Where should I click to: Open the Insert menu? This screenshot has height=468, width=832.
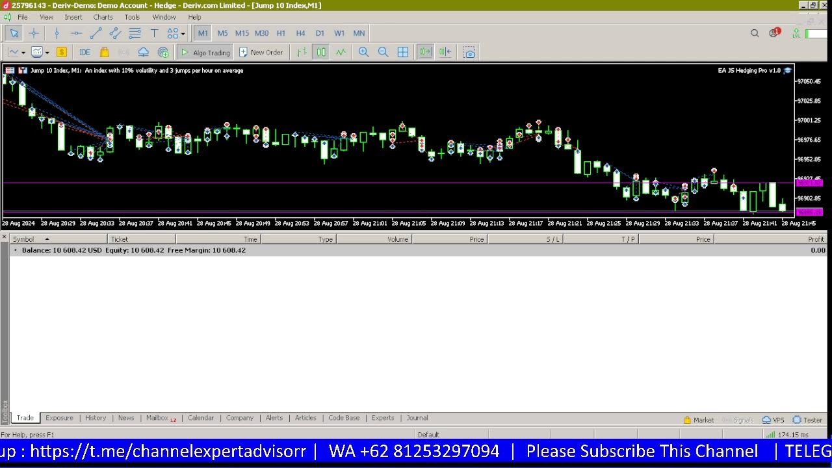point(73,17)
